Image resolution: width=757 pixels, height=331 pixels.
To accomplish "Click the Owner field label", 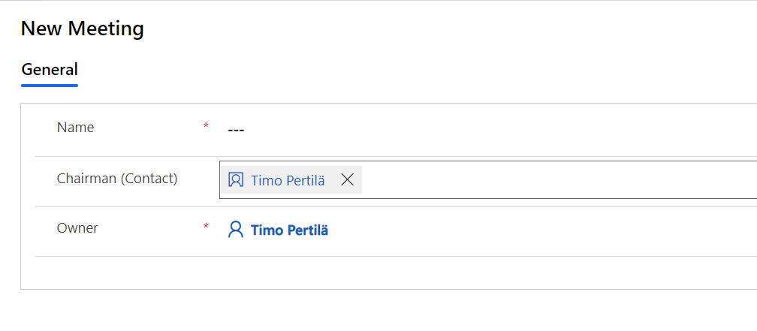I will (77, 227).
